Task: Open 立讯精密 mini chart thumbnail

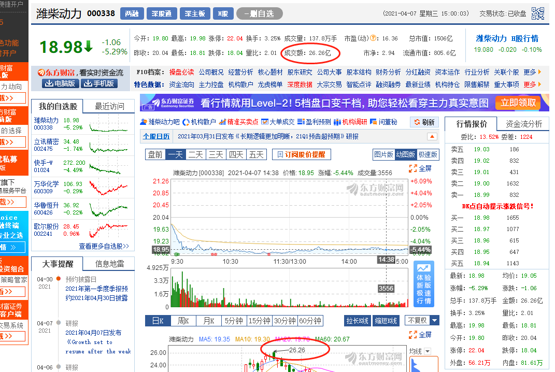Action: pyautogui.click(x=109, y=145)
